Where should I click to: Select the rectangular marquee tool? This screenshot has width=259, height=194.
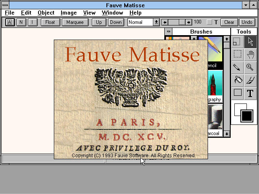(238, 55)
